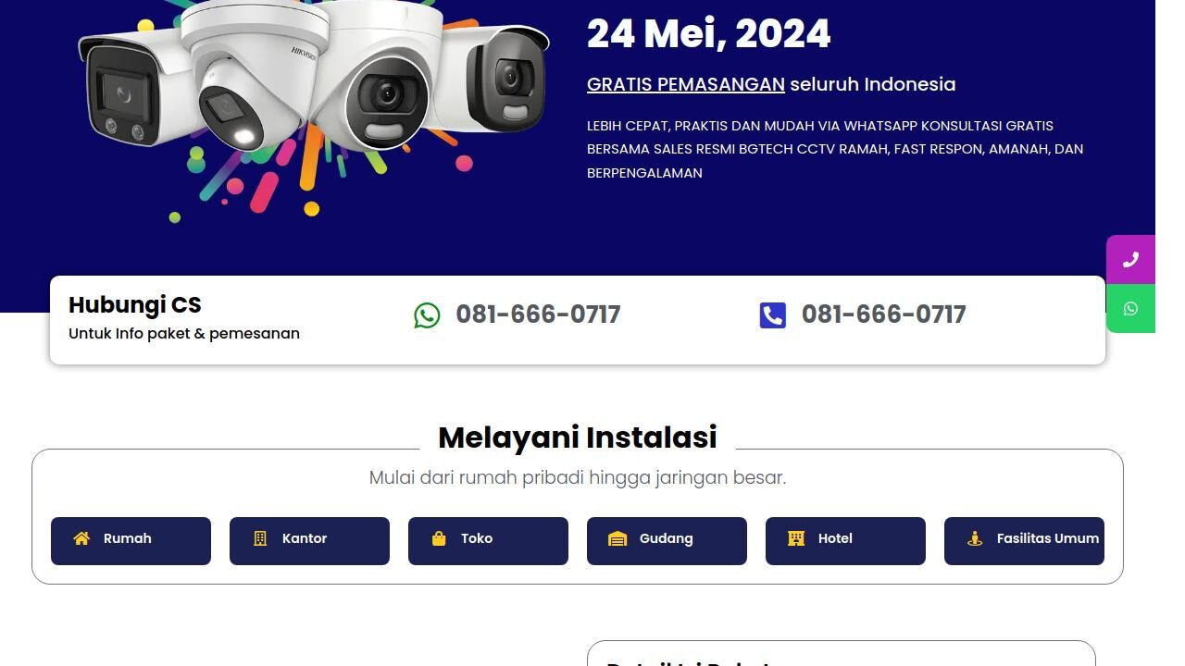This screenshot has width=1185, height=666.
Task: Open the Rumah installation button
Action: tap(131, 541)
